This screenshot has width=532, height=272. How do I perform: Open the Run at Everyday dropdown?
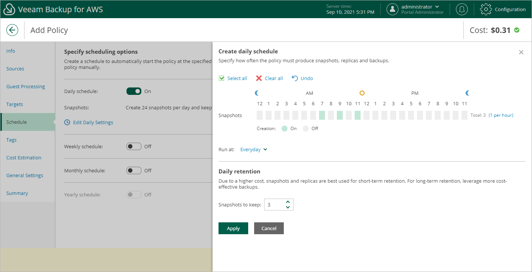[254, 149]
